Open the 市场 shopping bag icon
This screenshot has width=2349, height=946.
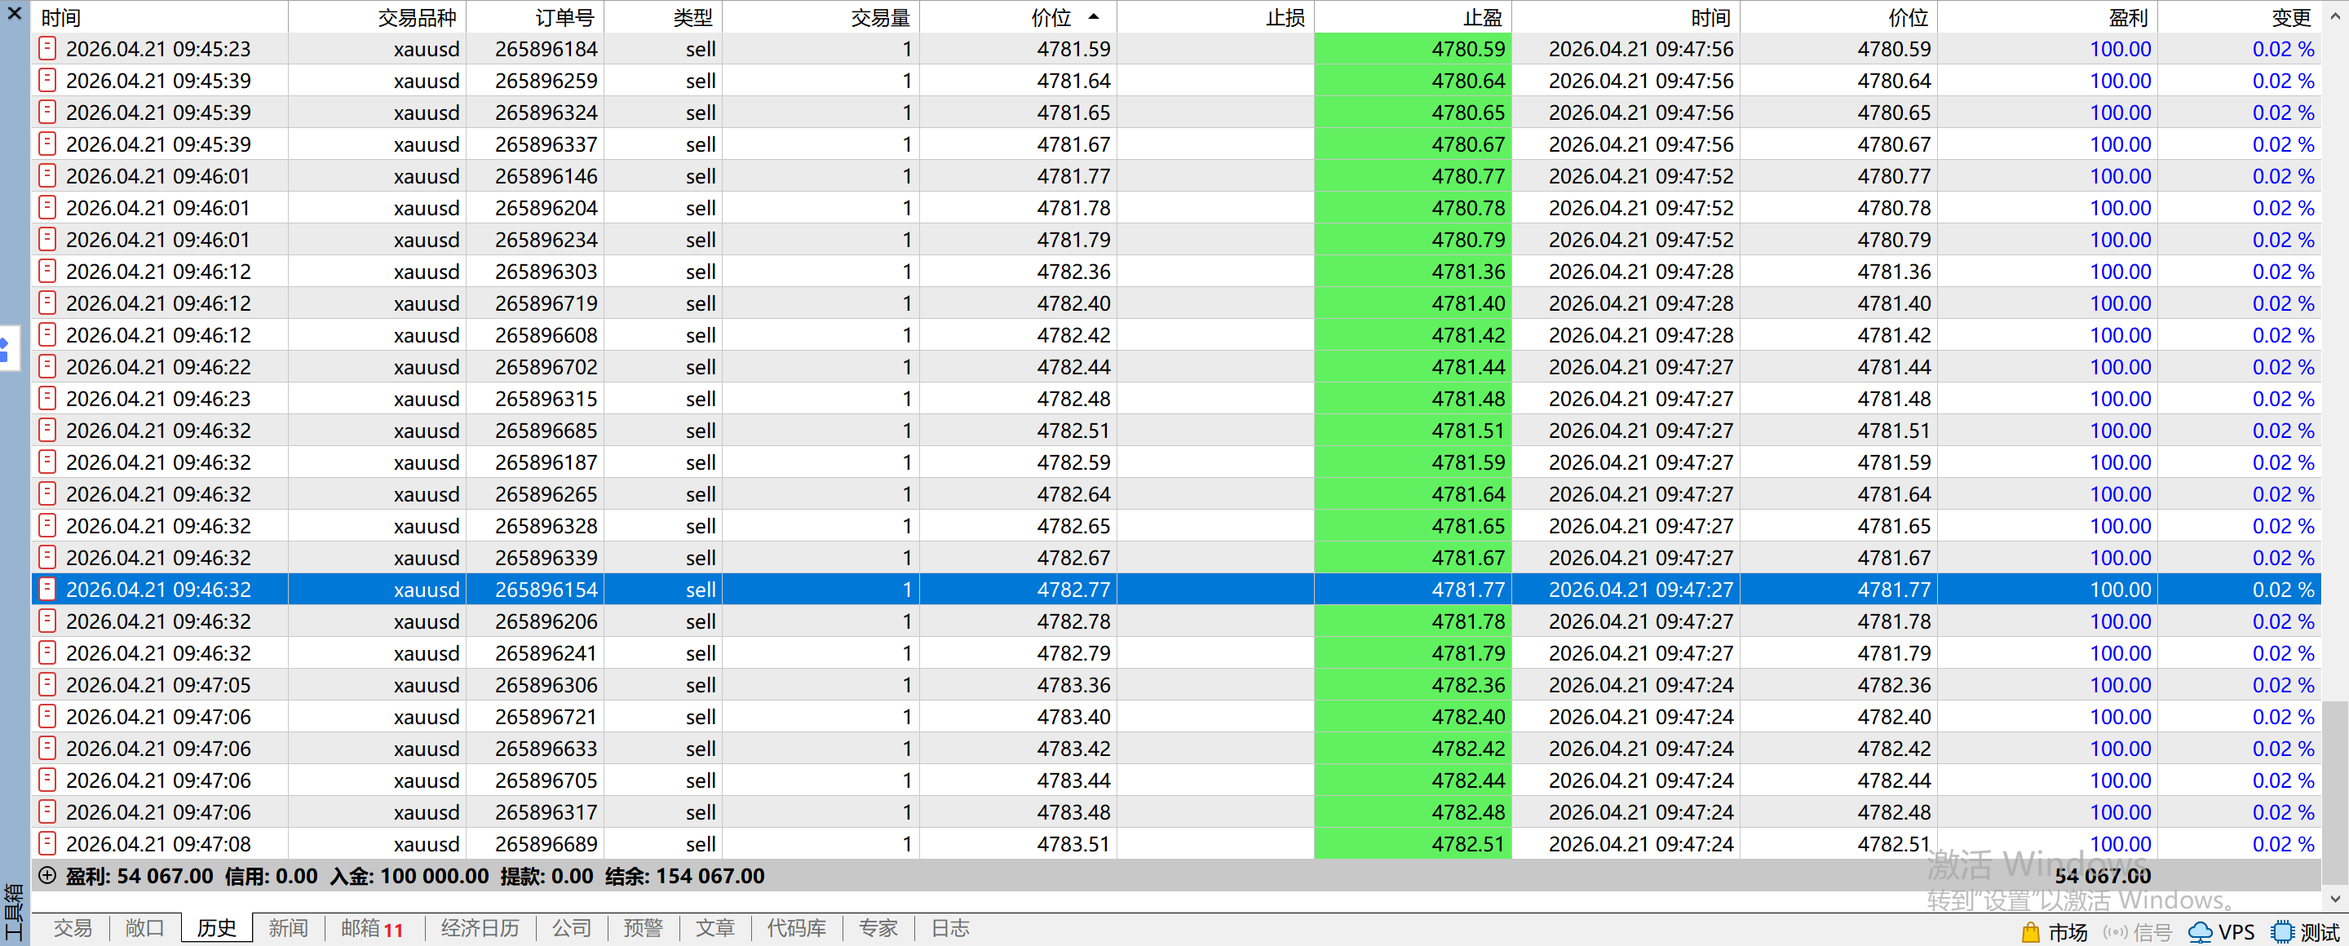2030,931
